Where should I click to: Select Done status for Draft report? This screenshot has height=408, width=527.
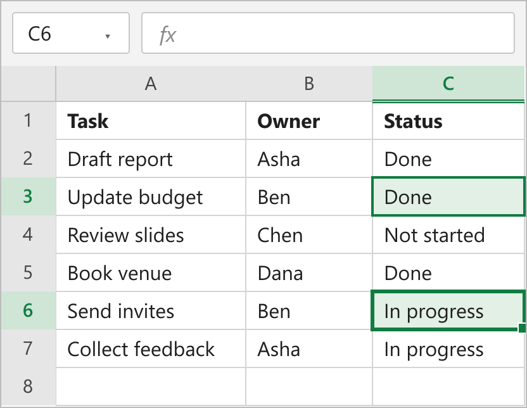pyautogui.click(x=448, y=158)
